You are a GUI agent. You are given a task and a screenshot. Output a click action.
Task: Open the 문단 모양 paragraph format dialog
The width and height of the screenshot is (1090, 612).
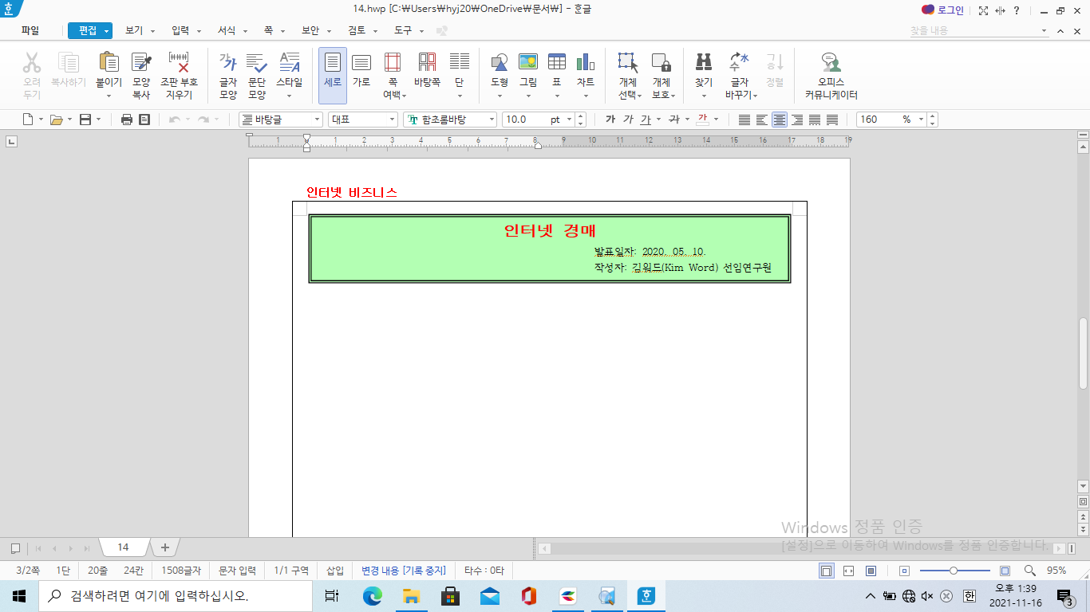[257, 63]
